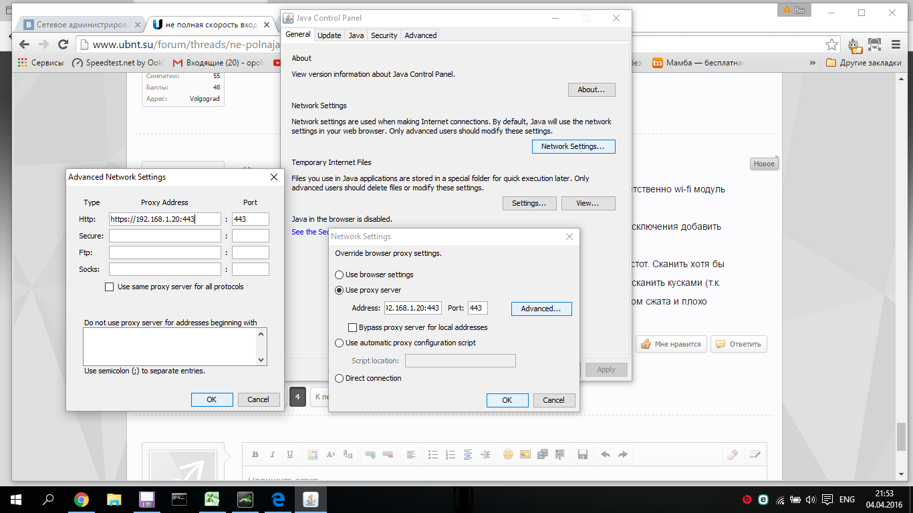Open Excel from the taskbar
This screenshot has width=913, height=513.
click(212, 500)
